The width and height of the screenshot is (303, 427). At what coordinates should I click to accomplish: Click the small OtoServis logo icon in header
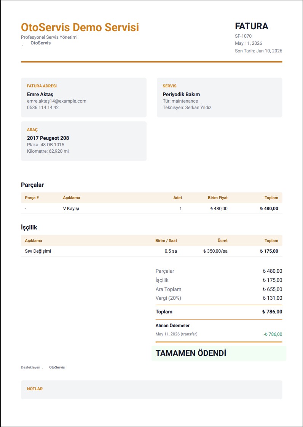pos(22,45)
